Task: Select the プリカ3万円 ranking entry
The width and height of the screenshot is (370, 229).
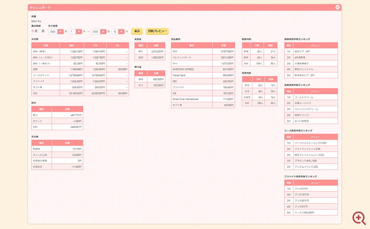Action: [301, 189]
